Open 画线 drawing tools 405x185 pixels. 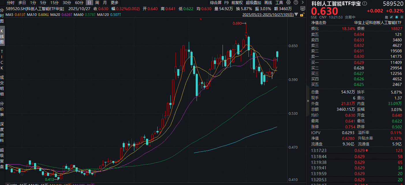tap(268, 3)
